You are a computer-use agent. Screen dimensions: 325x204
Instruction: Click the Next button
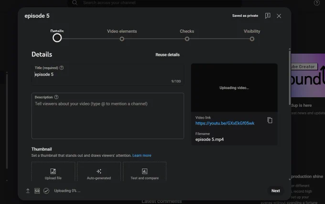tap(275, 191)
